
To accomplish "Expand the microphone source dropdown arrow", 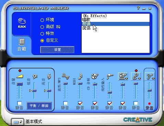I will click(x=140, y=79).
